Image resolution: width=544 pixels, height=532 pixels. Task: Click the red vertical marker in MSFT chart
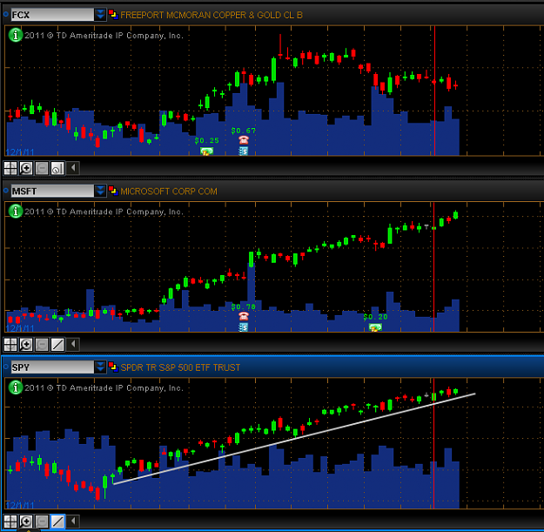[434, 266]
